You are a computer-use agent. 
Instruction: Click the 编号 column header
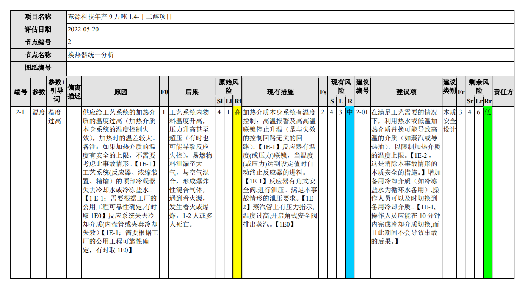20,91
